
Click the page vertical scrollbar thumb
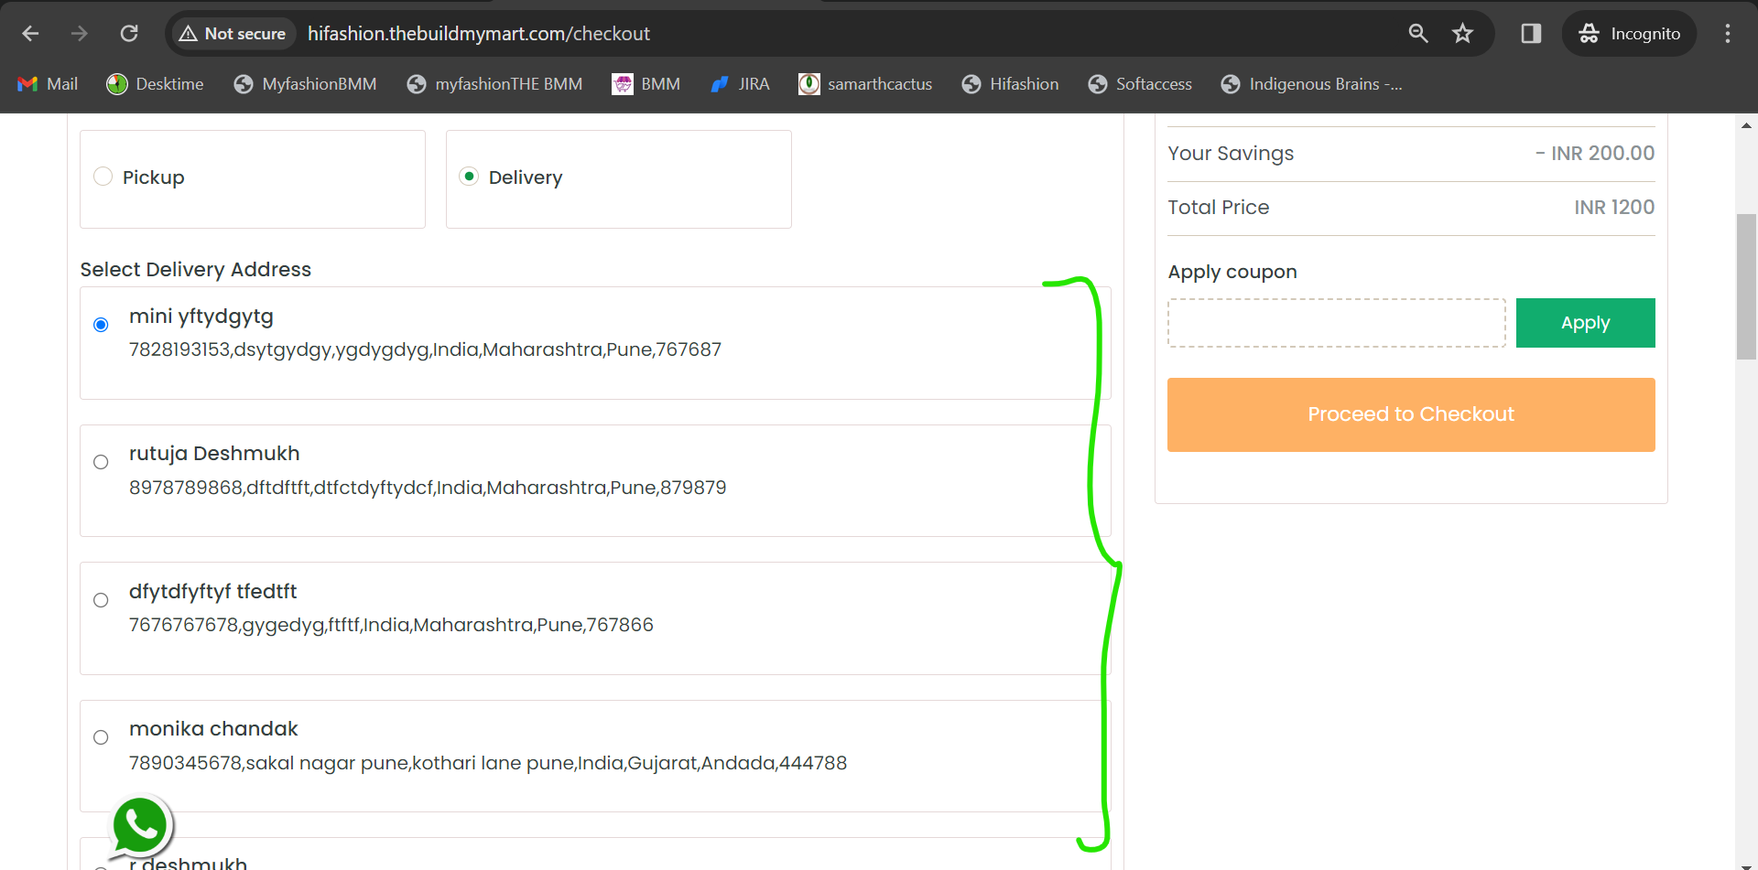click(1746, 286)
